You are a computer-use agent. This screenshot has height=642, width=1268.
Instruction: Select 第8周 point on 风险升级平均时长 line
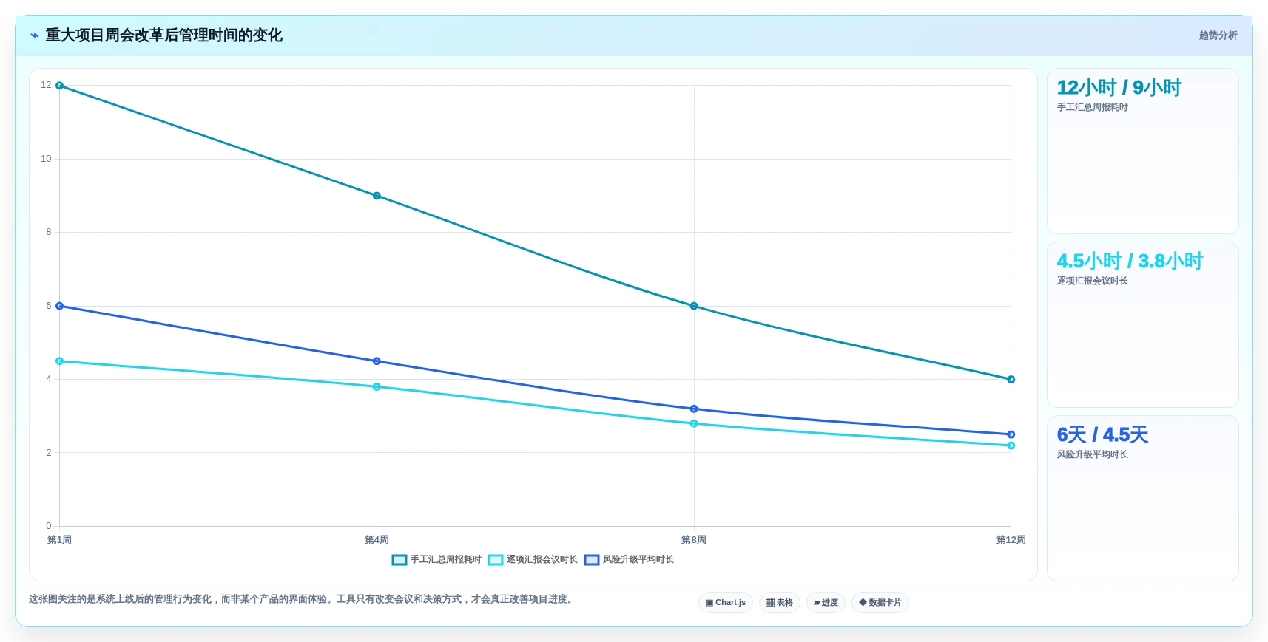click(x=694, y=409)
